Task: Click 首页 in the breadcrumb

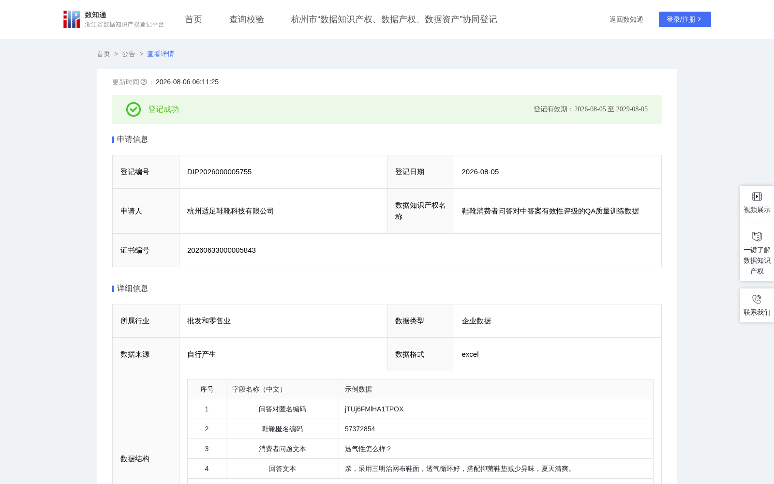Action: [x=104, y=54]
